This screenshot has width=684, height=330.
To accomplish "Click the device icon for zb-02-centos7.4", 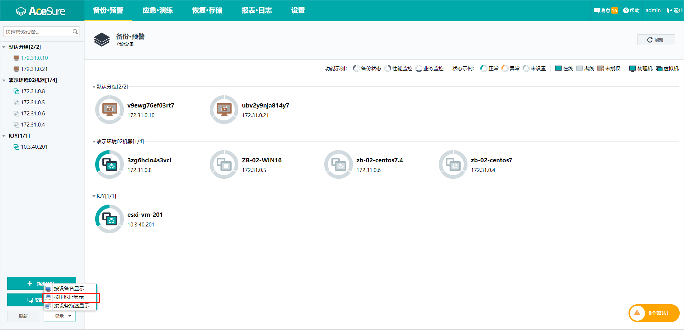I will [338, 164].
